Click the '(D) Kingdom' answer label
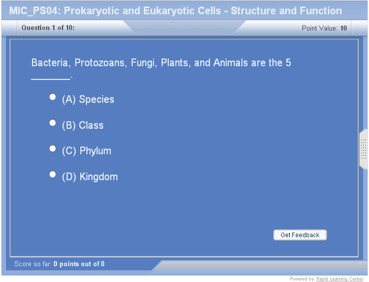 pos(90,177)
